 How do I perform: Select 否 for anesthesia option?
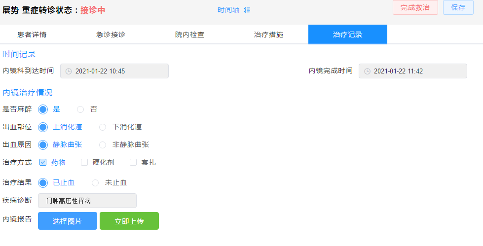tap(80, 109)
